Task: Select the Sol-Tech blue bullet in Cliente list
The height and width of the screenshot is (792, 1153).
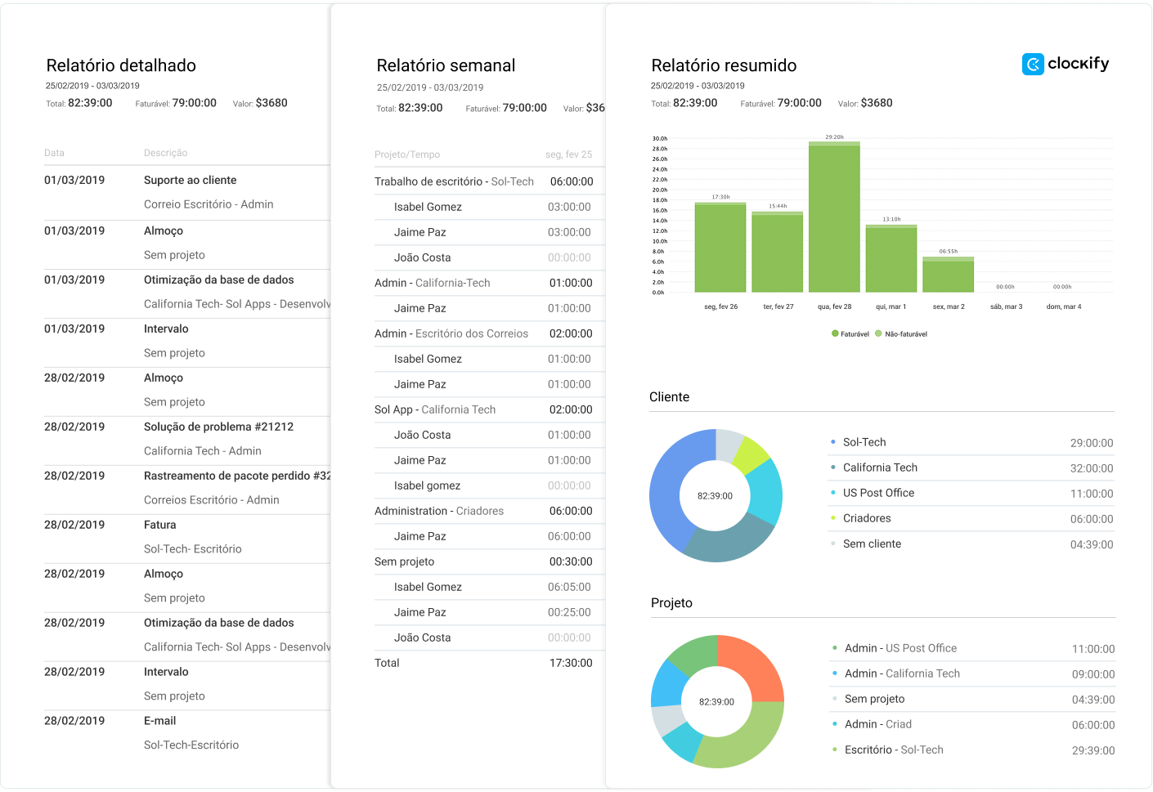Action: (833, 442)
